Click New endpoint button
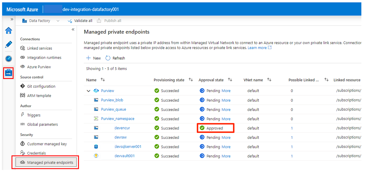372x180 pixels. 93,58
